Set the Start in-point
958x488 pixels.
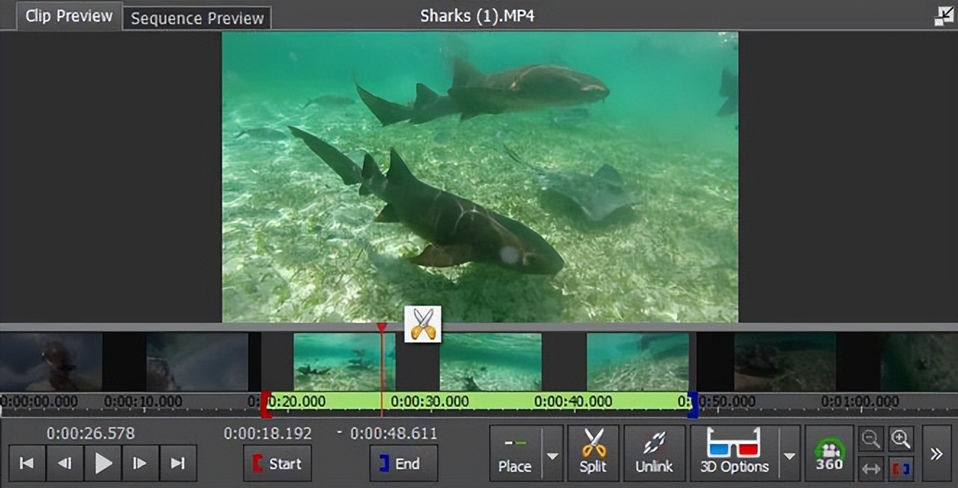[277, 464]
